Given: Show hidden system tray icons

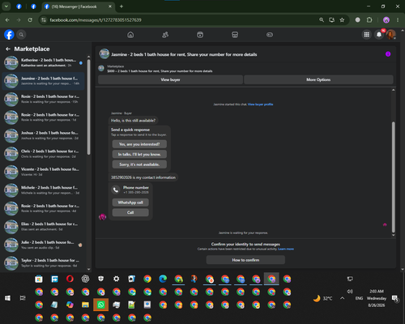Looking at the screenshot, I should pyautogui.click(x=342, y=298).
